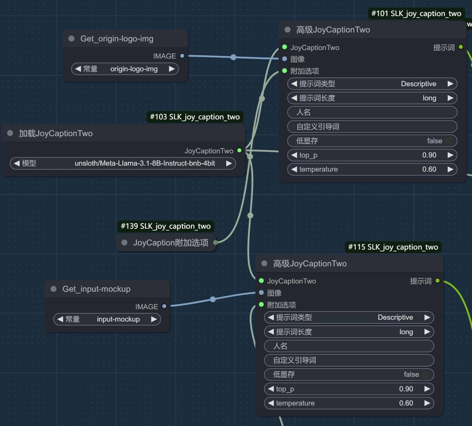Toggle 低显存 switch in node #115

pyautogui.click(x=426, y=374)
